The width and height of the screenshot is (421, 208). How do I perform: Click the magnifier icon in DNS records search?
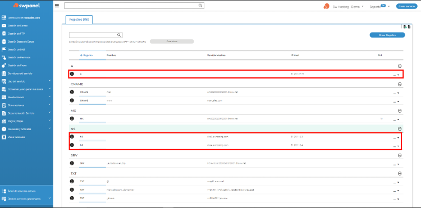click(119, 35)
